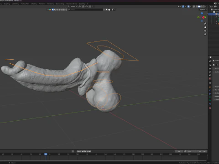
Task: Switch to the Geometry Nodes workspace tab
Action: click(x=72, y=4)
